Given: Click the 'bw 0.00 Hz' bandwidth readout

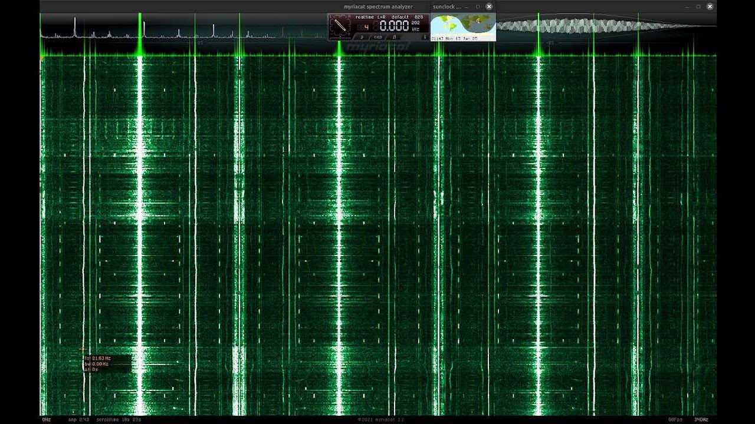Looking at the screenshot, I should click(97, 364).
